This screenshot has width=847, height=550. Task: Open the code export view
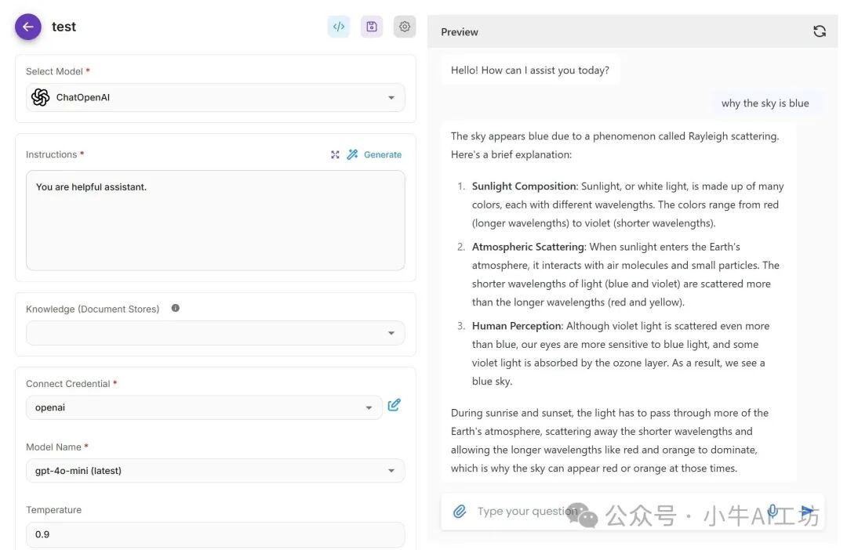pyautogui.click(x=338, y=26)
